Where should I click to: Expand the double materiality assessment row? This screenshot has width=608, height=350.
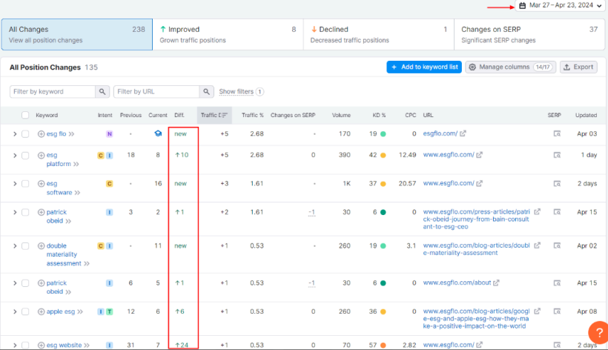tap(14, 245)
